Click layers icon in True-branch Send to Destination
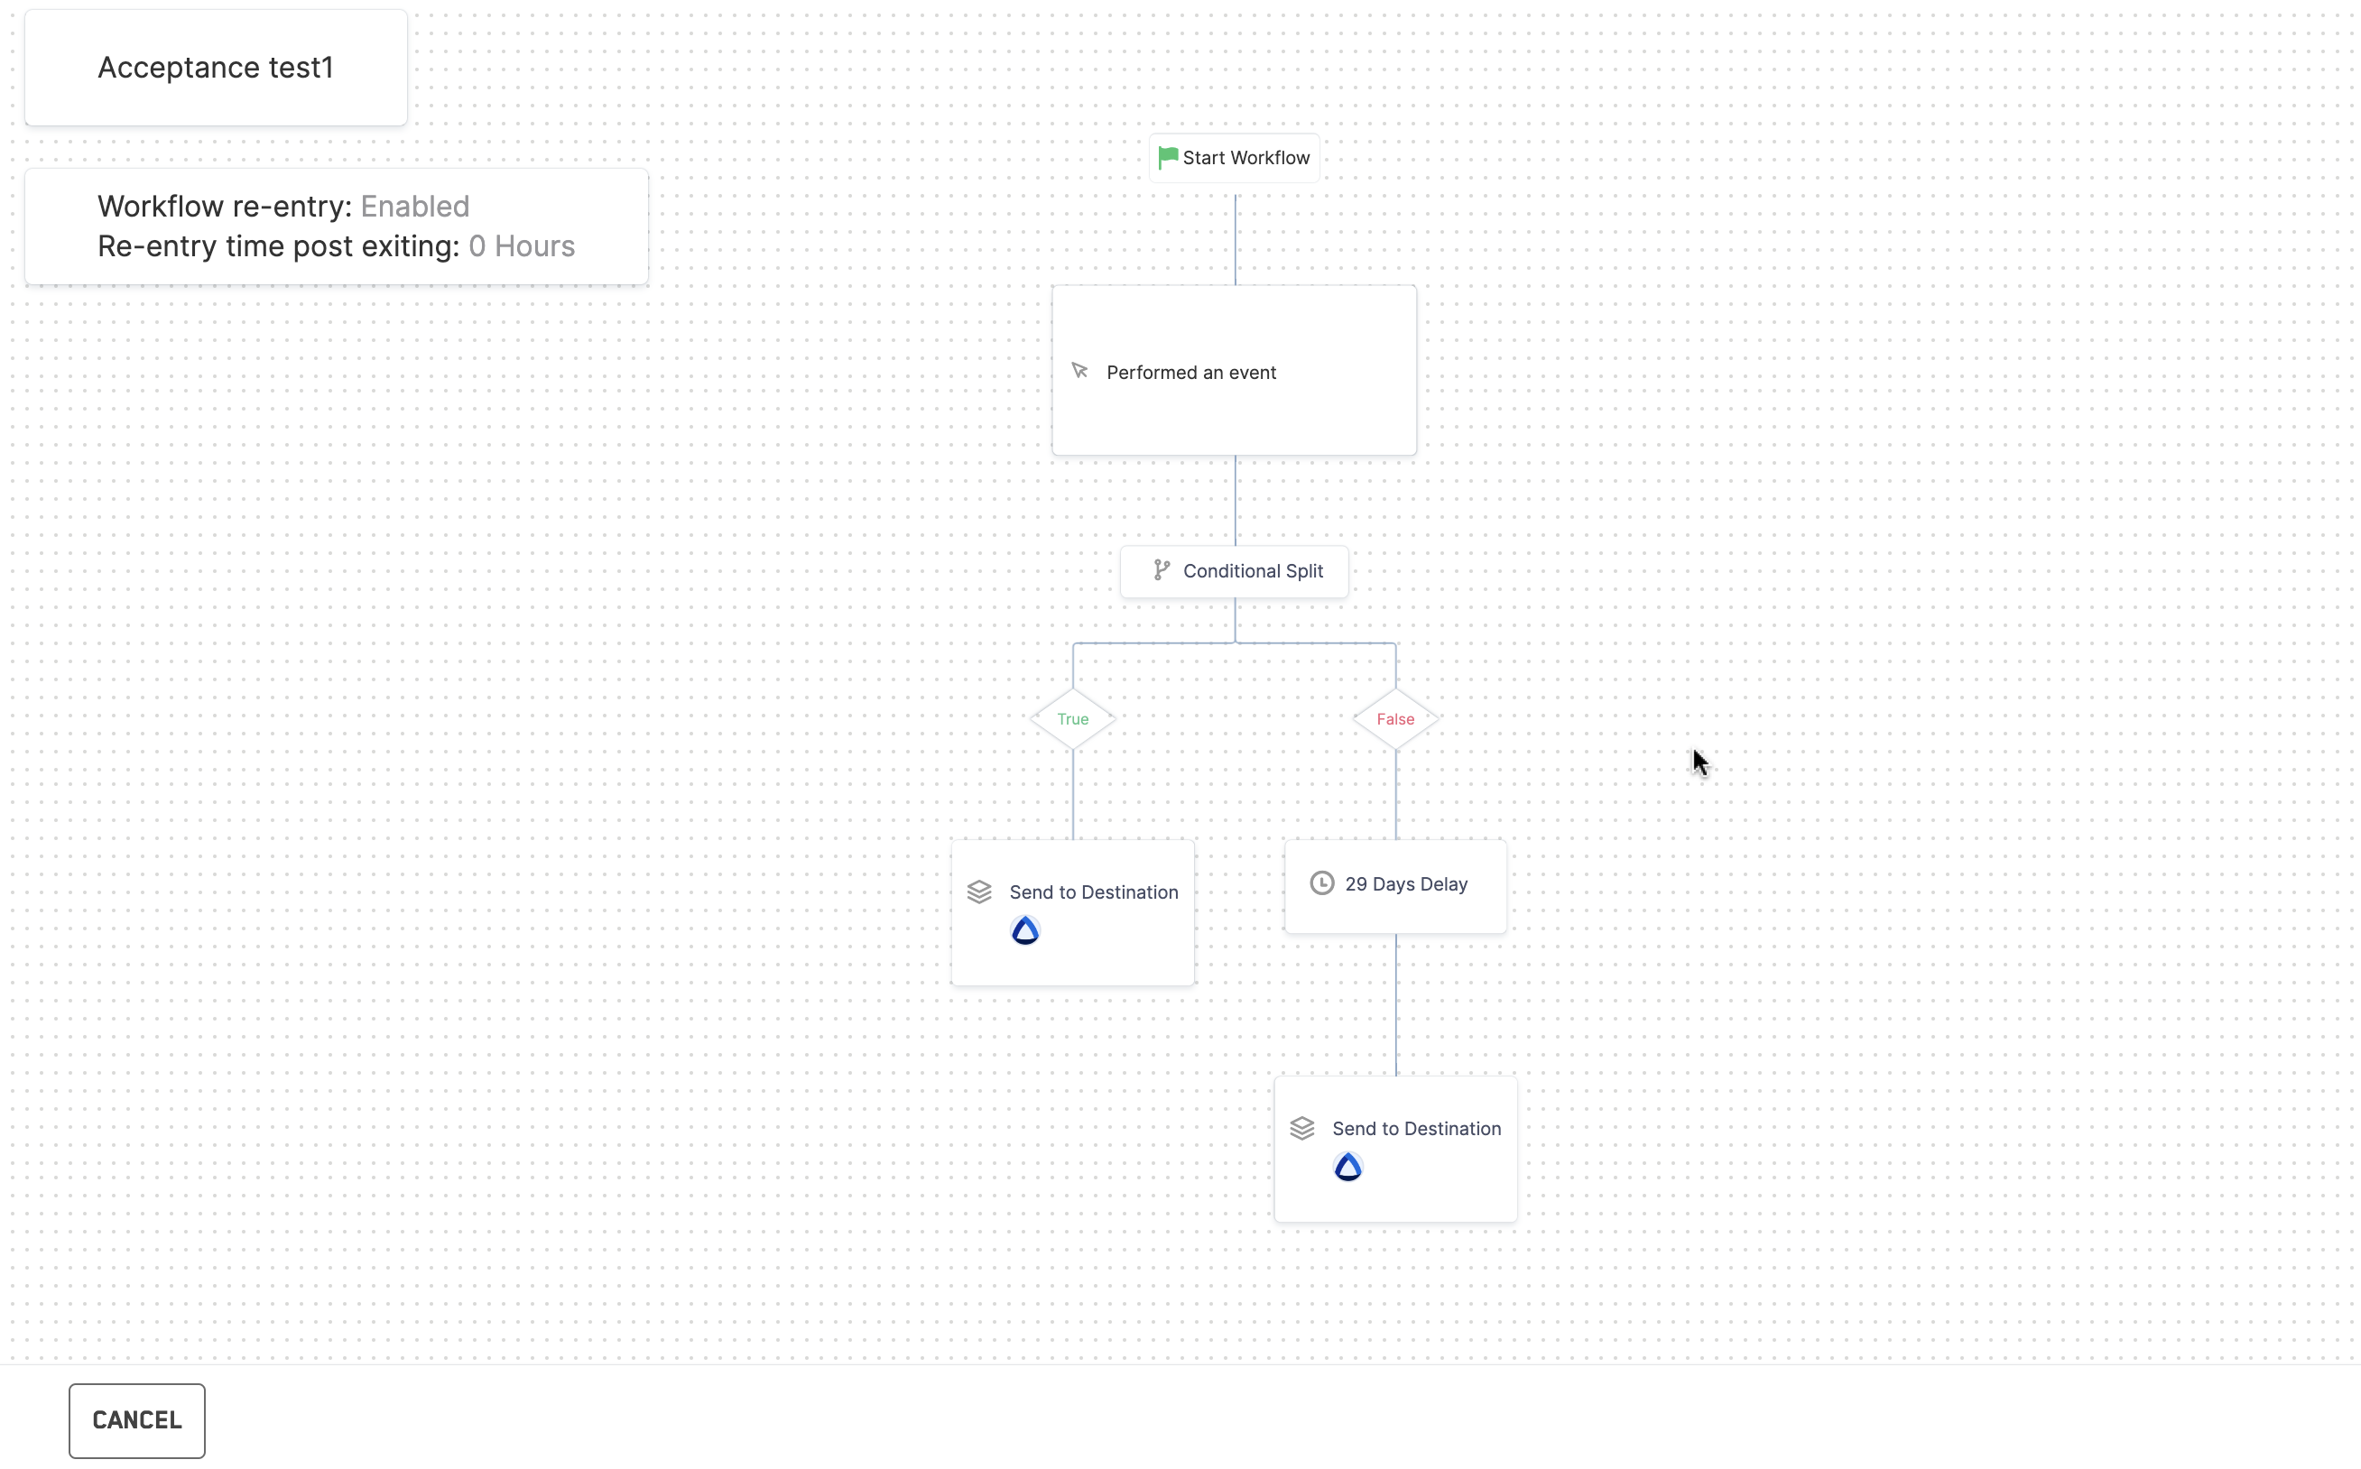Viewport: 2361px width, 1469px height. point(979,892)
